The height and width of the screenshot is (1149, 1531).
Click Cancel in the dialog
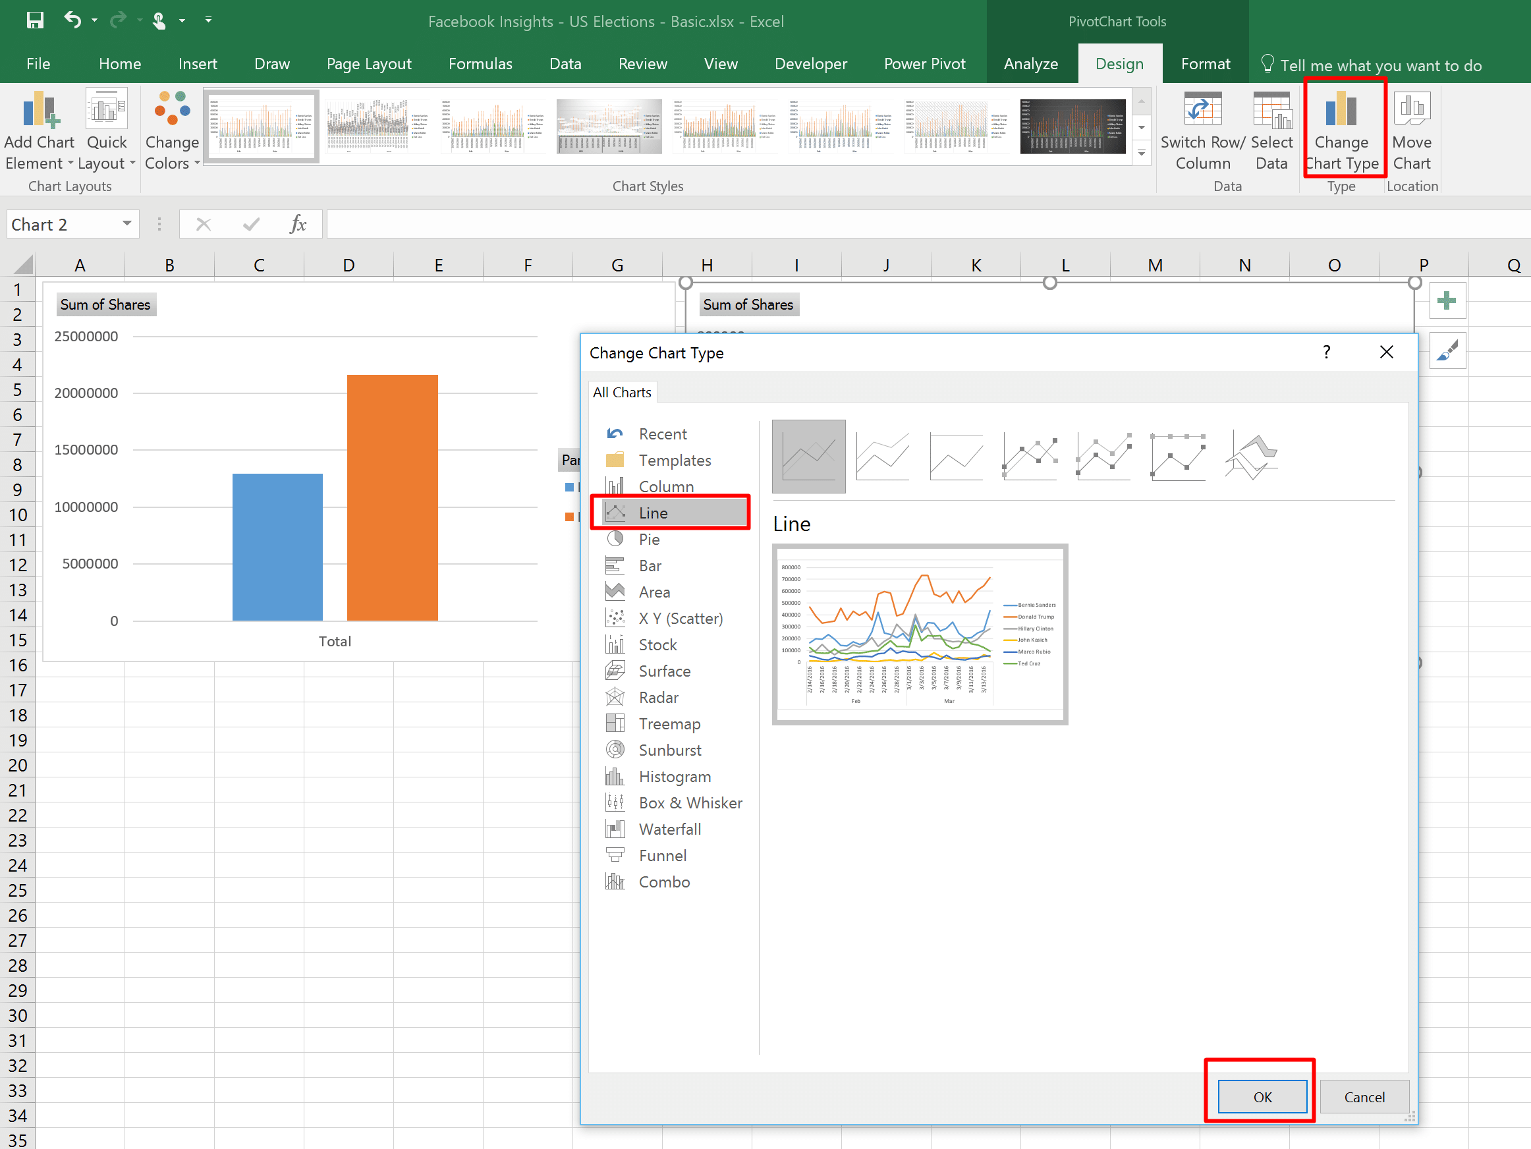point(1364,1096)
